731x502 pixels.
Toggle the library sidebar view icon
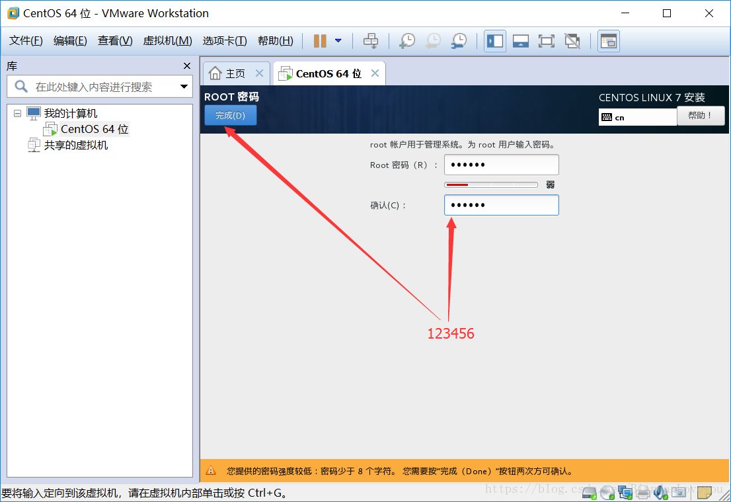(494, 41)
